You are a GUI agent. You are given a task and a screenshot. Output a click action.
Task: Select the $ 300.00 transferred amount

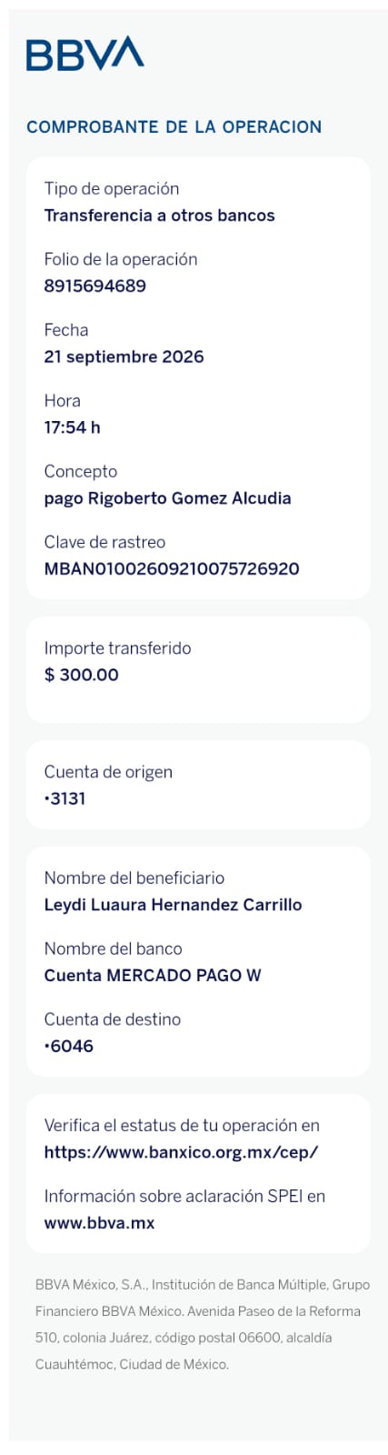coord(81,675)
